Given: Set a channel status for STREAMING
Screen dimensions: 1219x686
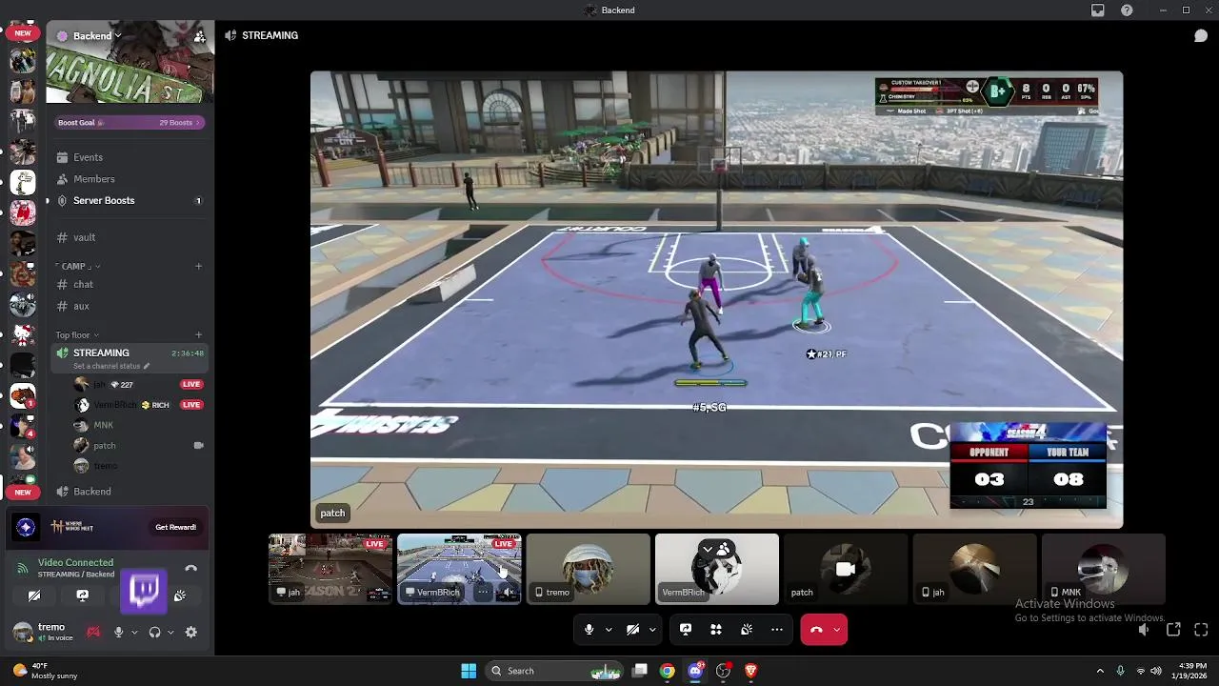Looking at the screenshot, I should [111, 366].
